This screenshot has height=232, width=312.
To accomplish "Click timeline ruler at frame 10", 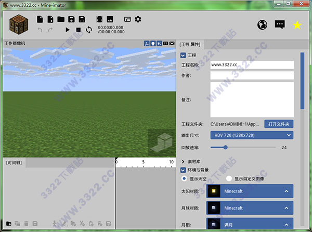I will [171, 162].
